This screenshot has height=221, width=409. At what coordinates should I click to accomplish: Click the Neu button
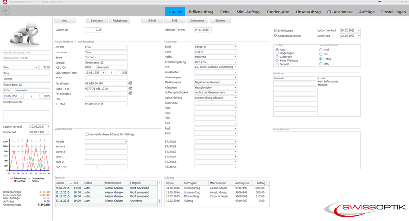65,21
